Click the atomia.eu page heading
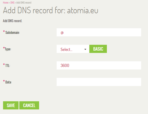This screenshot has width=148, height=114. 51,10
